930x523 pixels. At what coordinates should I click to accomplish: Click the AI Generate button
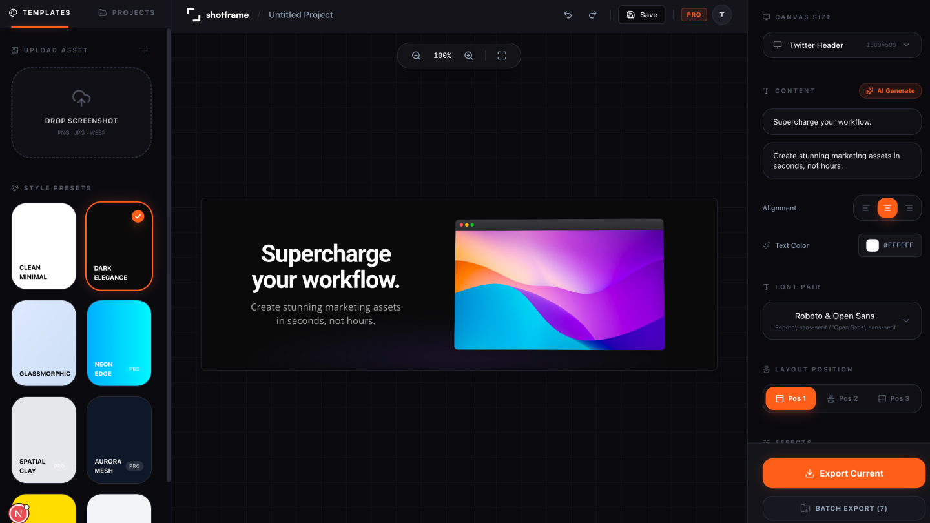point(890,91)
